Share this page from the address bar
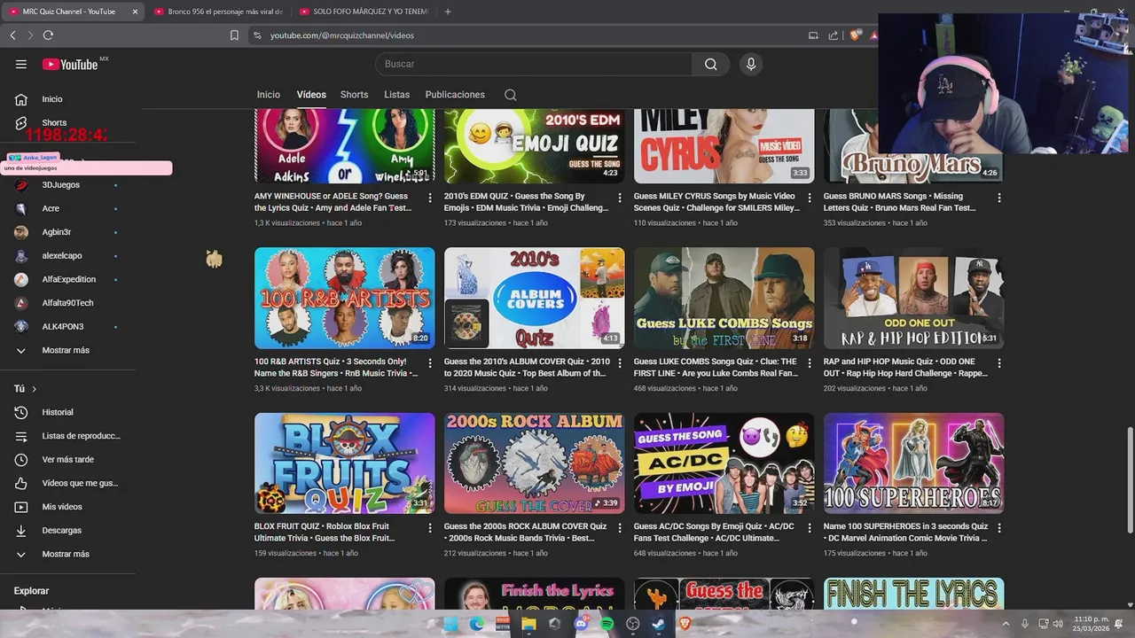Screen dimensions: 1135x638 (834, 35)
